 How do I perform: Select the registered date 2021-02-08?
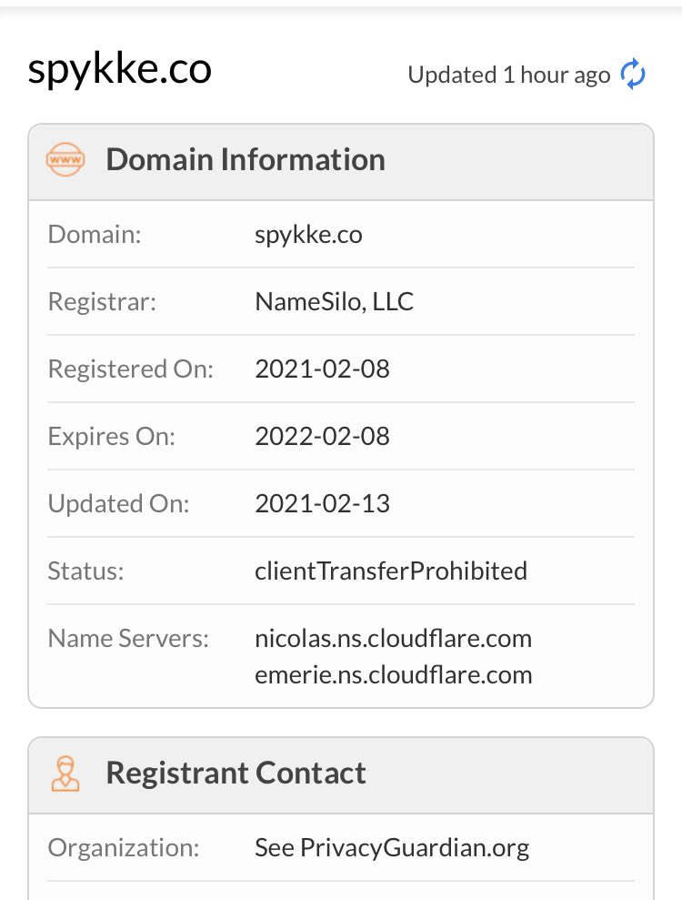322,369
